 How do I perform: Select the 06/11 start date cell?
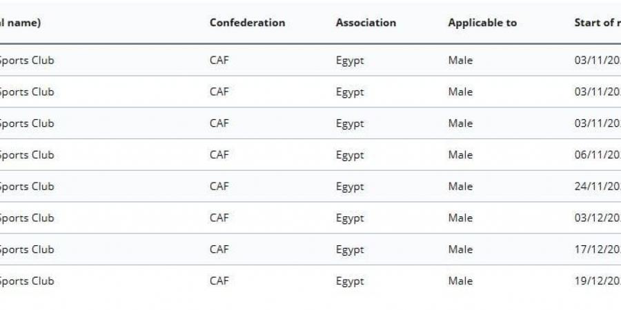[597, 155]
